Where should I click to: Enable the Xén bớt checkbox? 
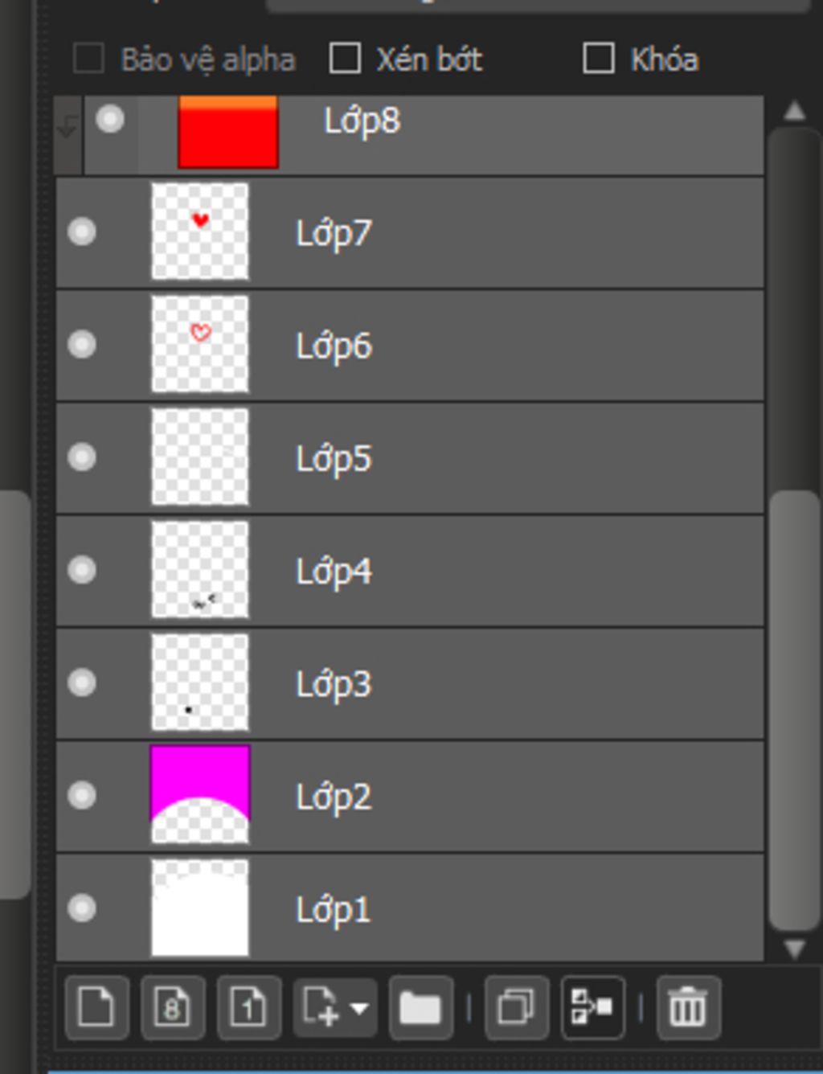click(x=345, y=58)
